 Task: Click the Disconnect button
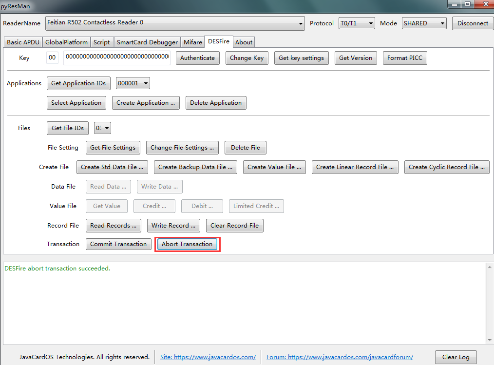tap(473, 23)
